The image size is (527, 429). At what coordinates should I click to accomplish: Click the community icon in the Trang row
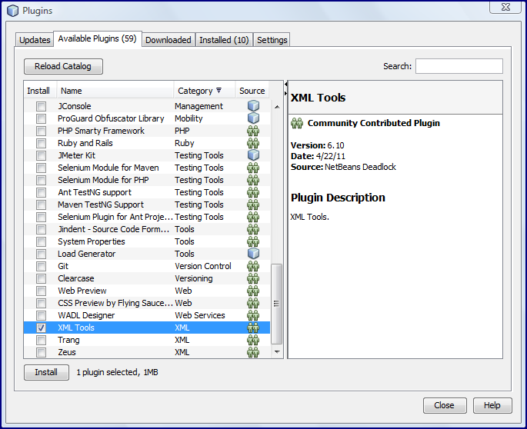coord(253,340)
